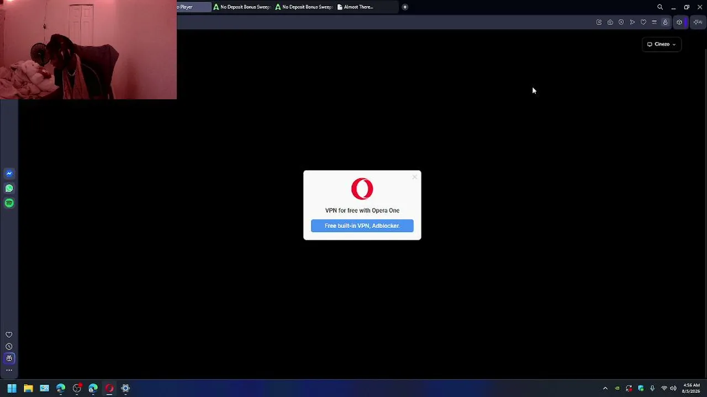
Task: Expand the Cinezo dropdown
Action: pos(662,44)
